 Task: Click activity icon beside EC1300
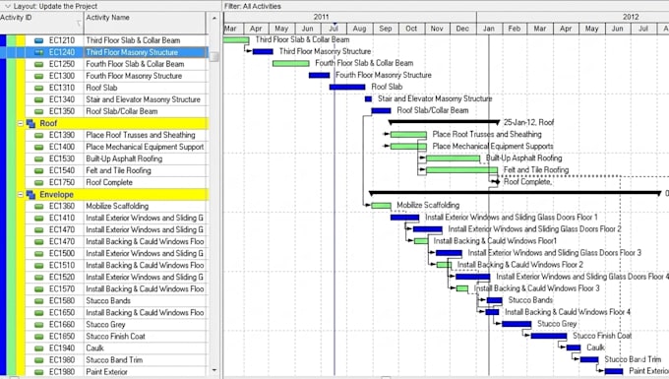pos(38,76)
